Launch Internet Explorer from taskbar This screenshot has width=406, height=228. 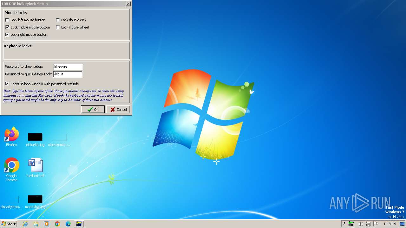tap(25, 224)
